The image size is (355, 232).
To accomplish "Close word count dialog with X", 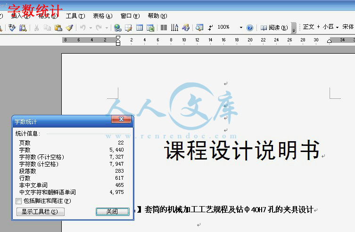I will [121, 119].
